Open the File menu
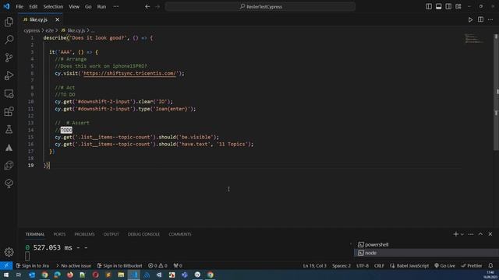This screenshot has width=499, height=280. [19, 6]
